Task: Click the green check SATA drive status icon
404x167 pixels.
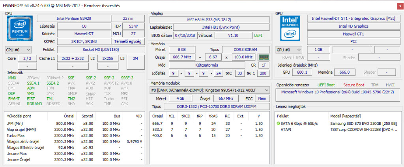Action: pyautogui.click(x=278, y=124)
